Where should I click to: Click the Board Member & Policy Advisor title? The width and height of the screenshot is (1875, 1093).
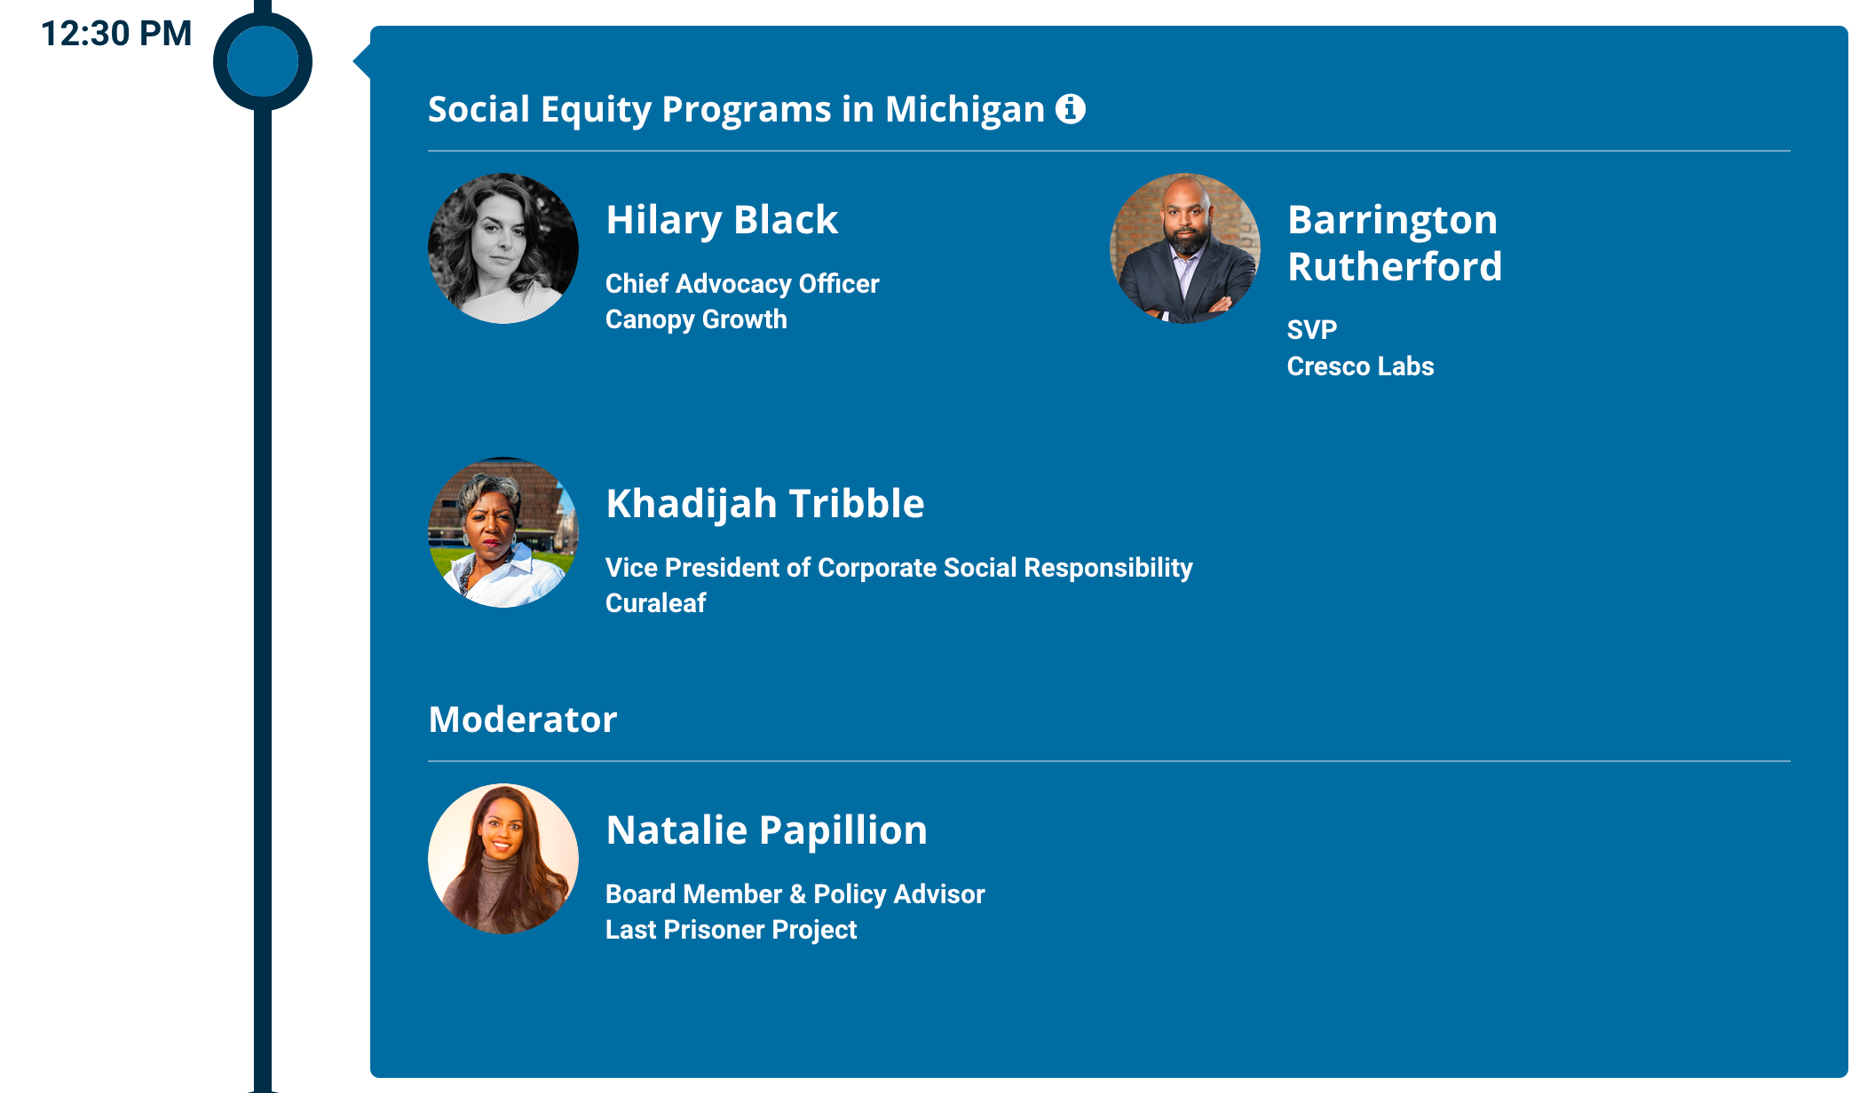[795, 894]
